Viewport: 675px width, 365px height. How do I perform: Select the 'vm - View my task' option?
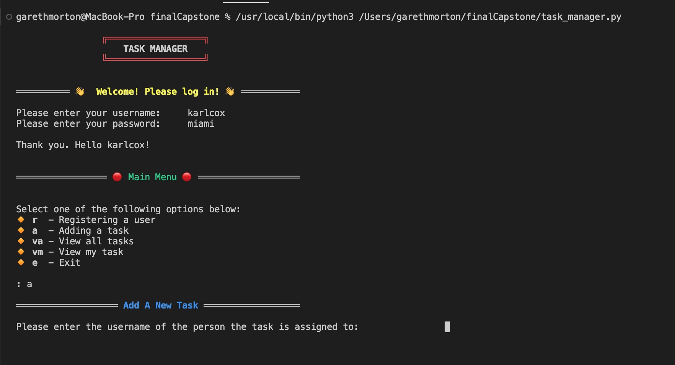pos(78,252)
